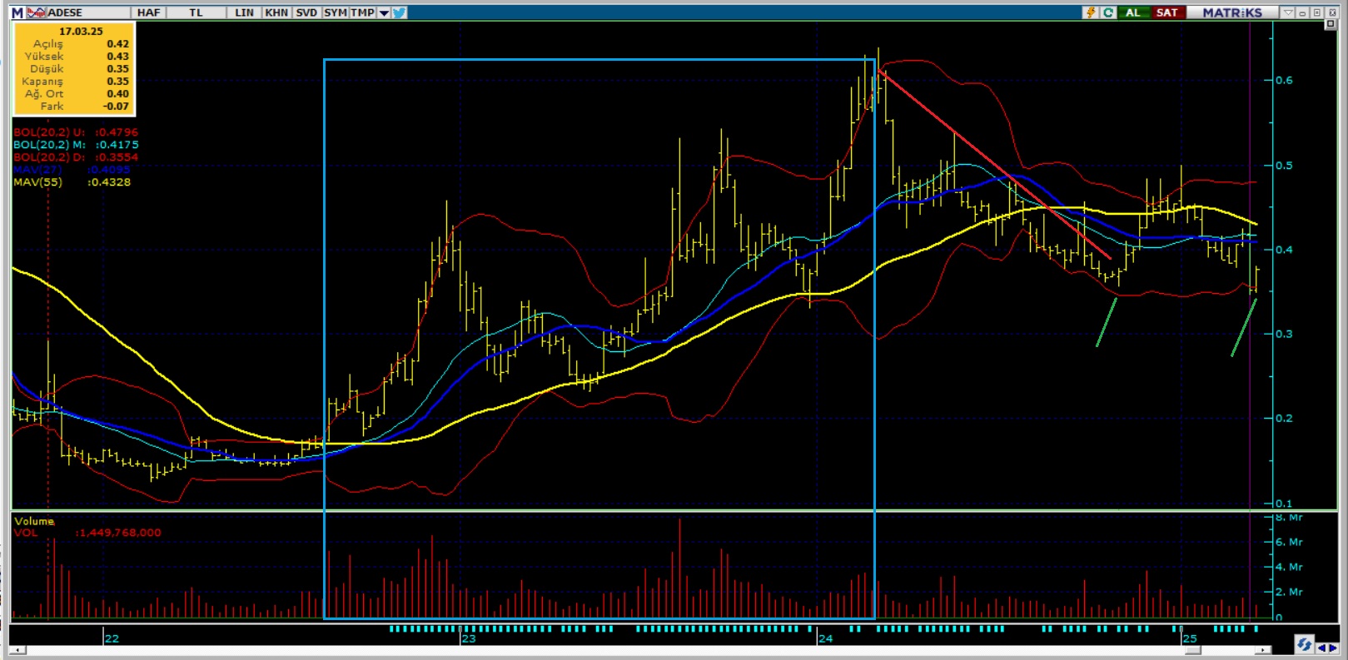Click the red SAT sell button

point(1166,12)
